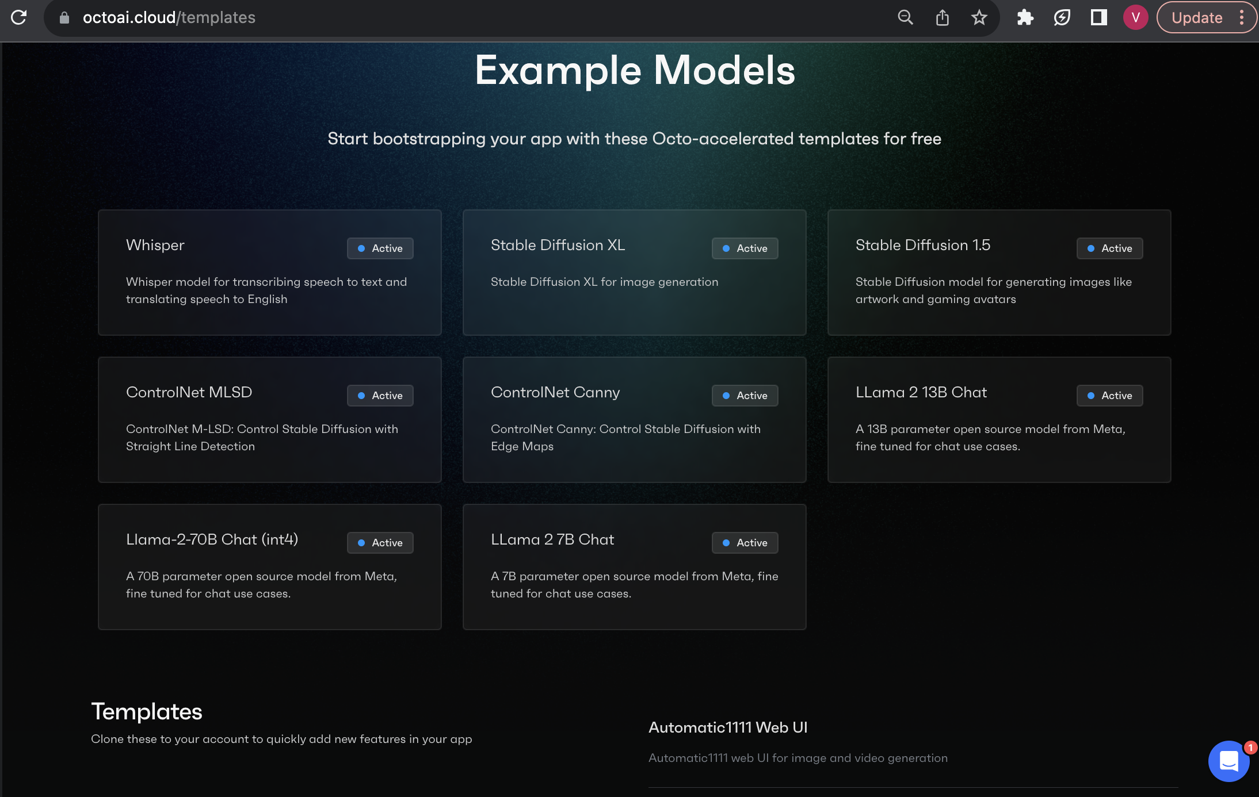Click Active badge on Stable Diffusion 1.5

pos(1109,248)
